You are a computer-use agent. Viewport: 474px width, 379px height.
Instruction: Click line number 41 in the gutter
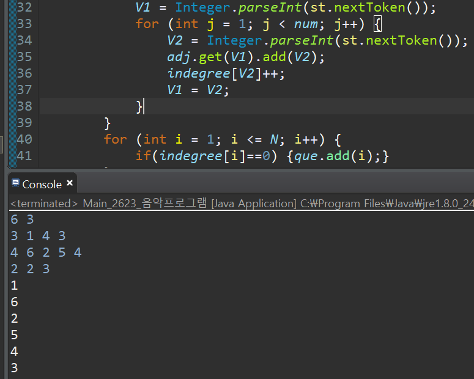click(24, 156)
